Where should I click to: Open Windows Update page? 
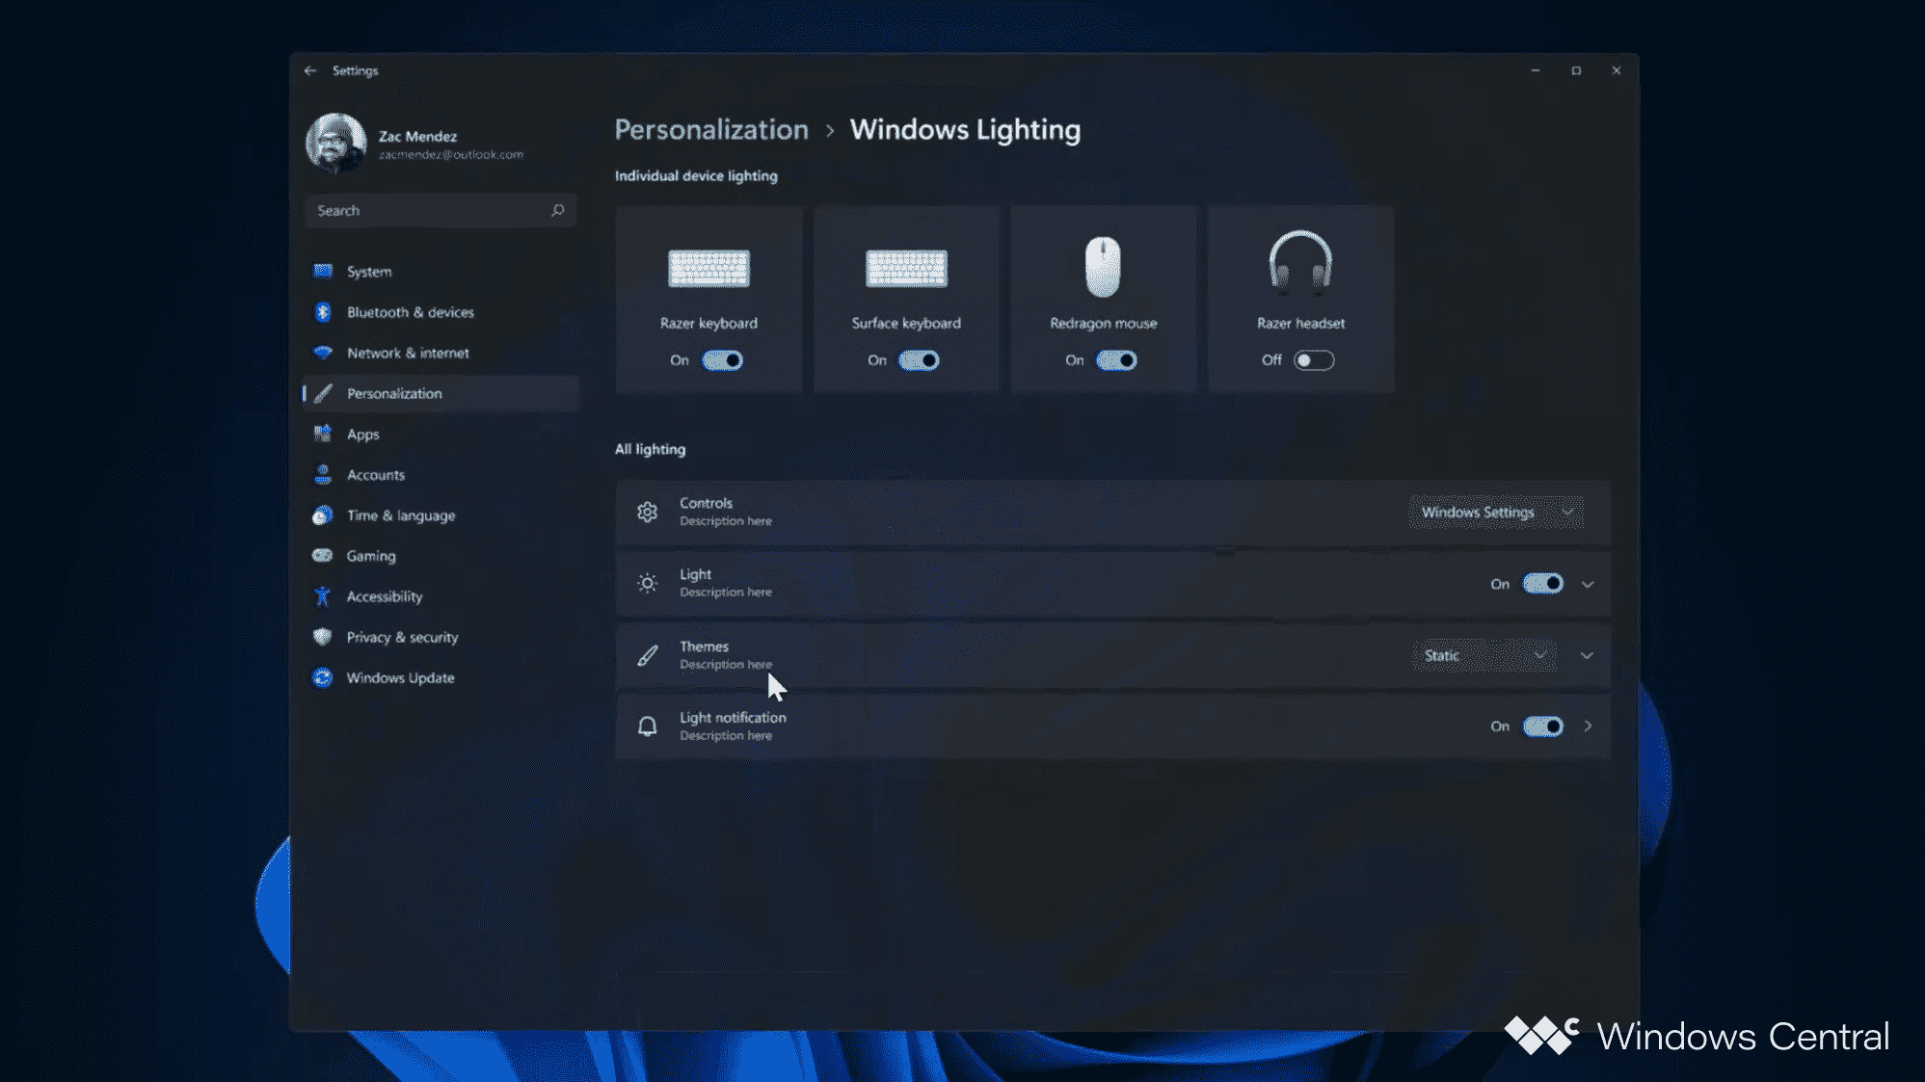point(441,677)
